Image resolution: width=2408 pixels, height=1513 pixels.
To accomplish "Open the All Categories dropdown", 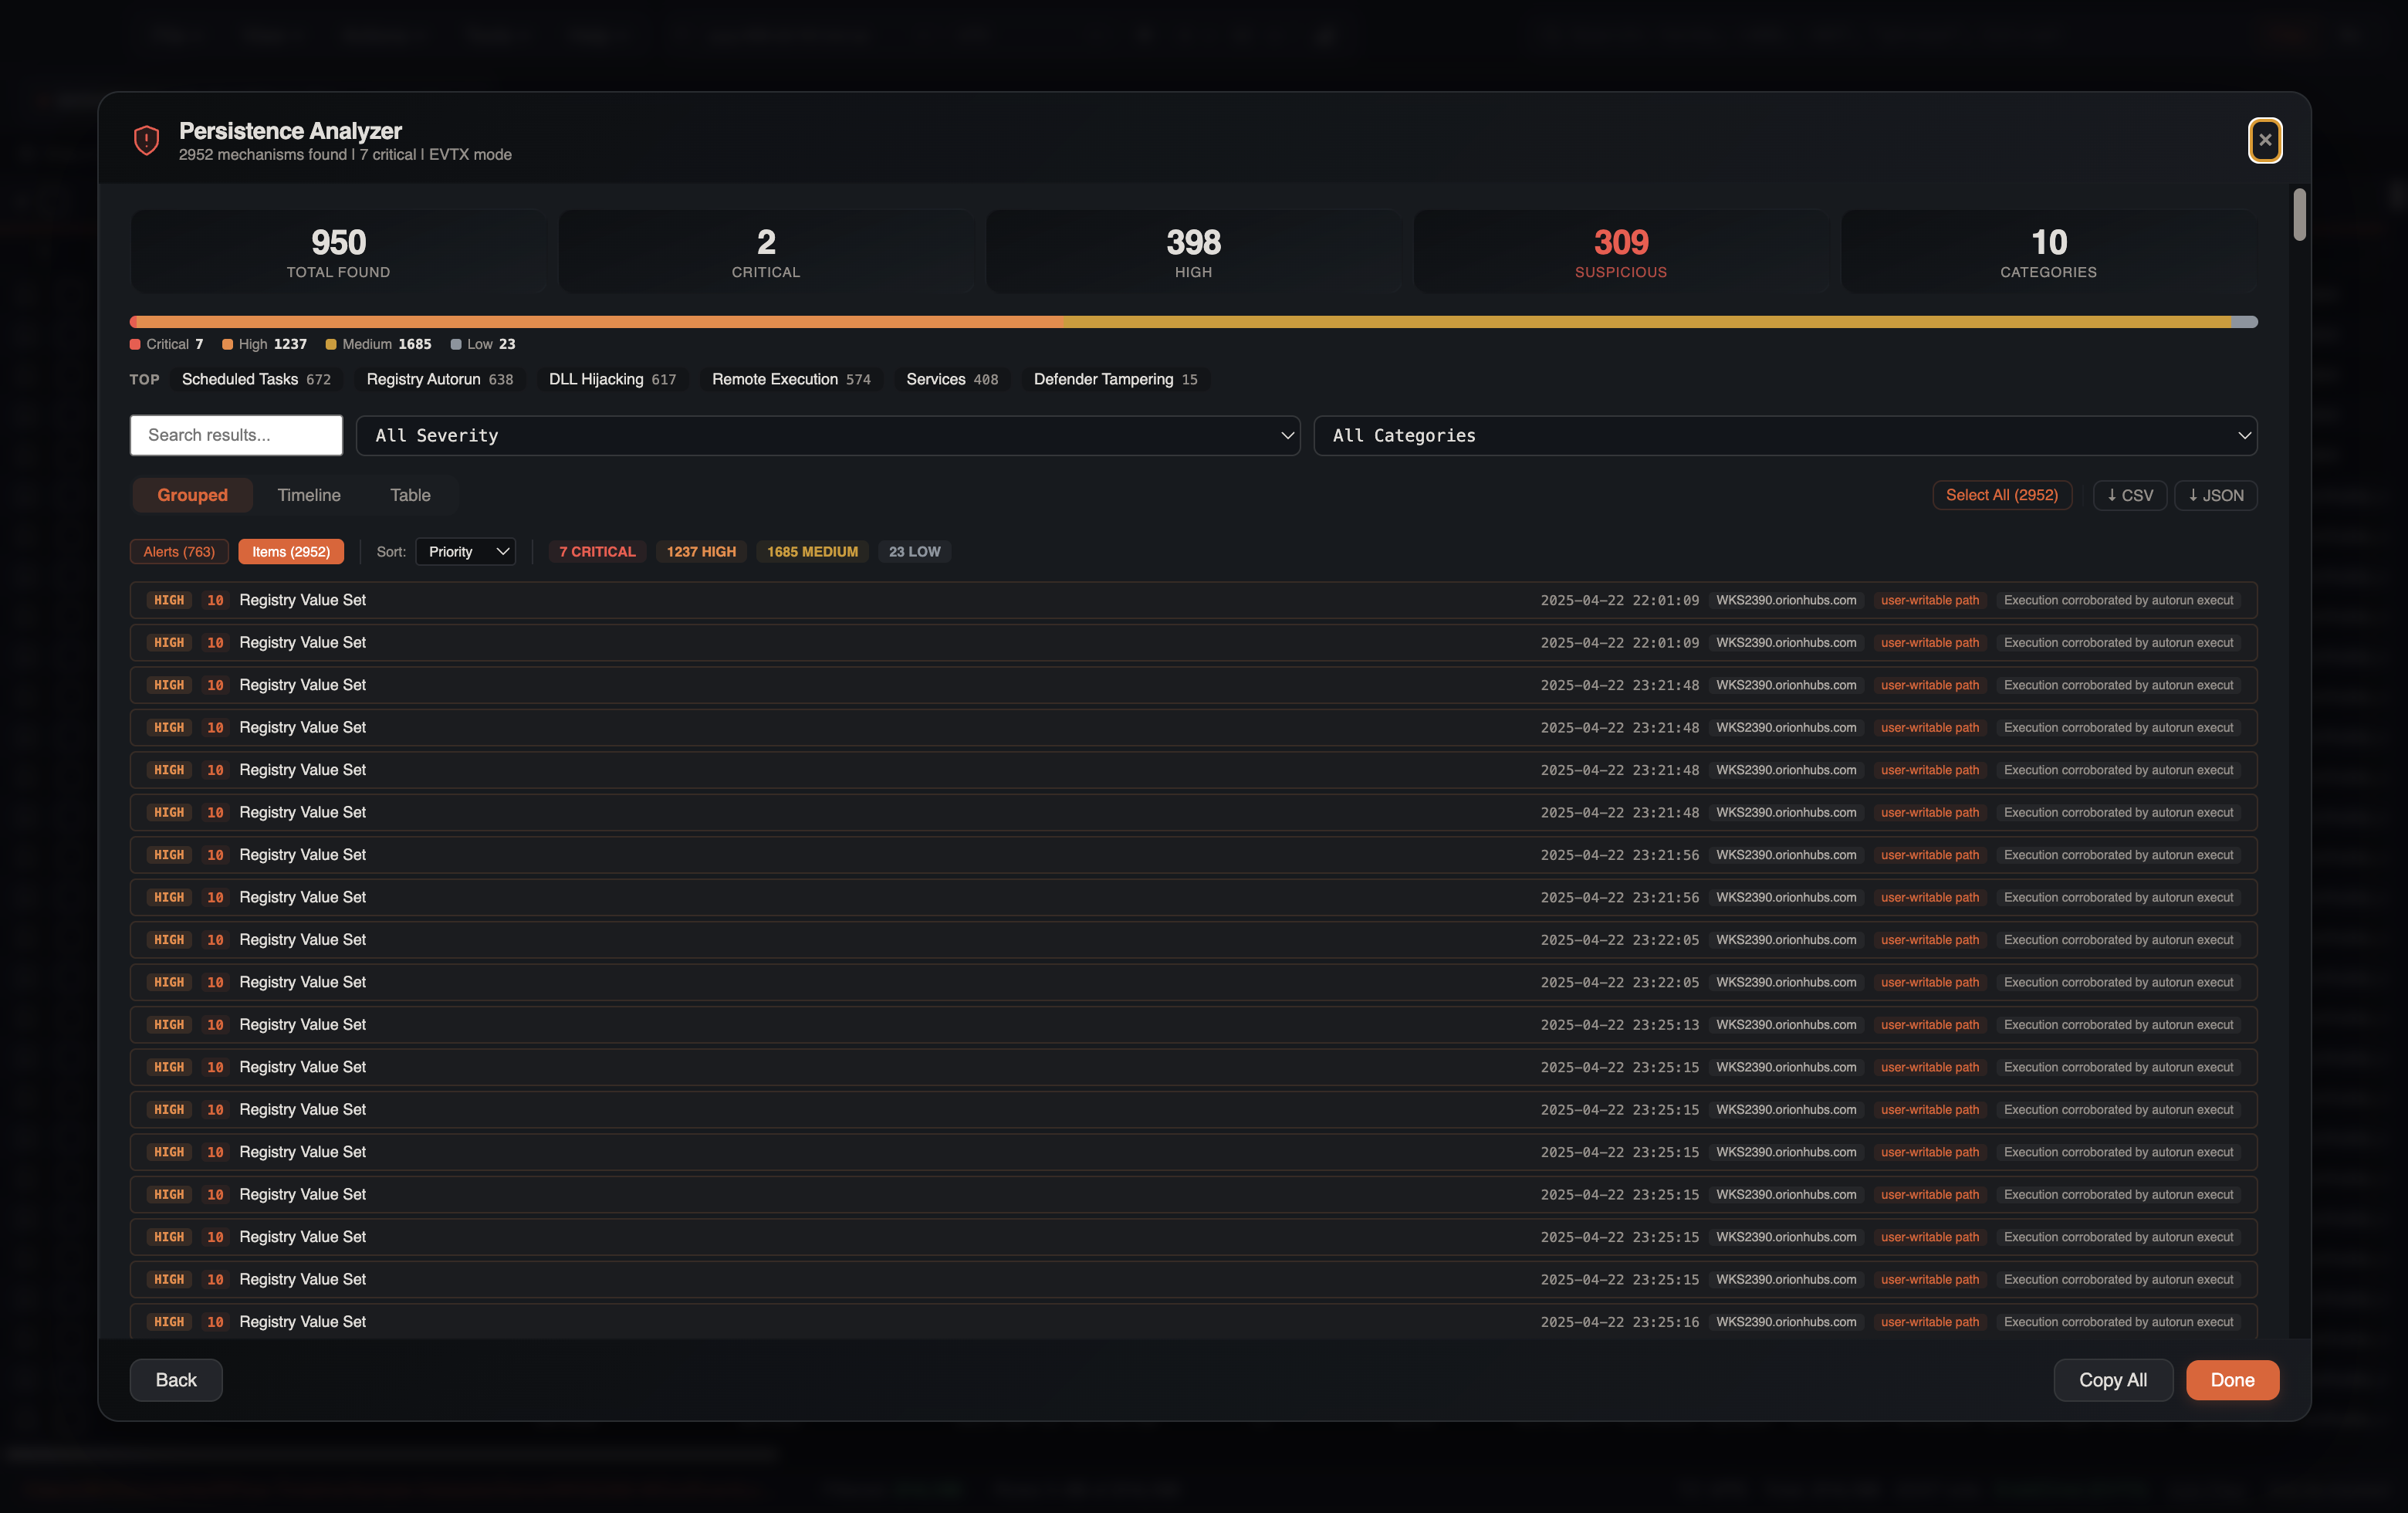I will click(1785, 435).
